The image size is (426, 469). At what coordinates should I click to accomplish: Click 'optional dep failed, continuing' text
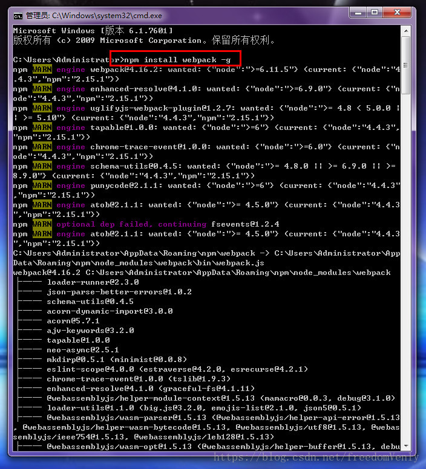click(x=131, y=224)
